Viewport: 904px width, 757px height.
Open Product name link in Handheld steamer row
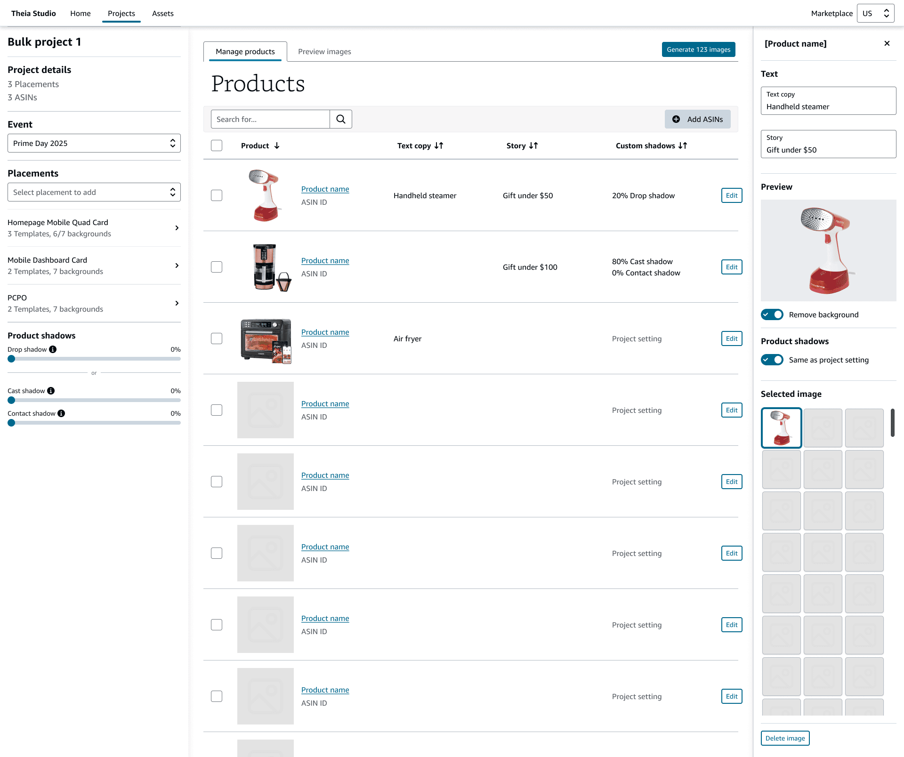point(325,189)
